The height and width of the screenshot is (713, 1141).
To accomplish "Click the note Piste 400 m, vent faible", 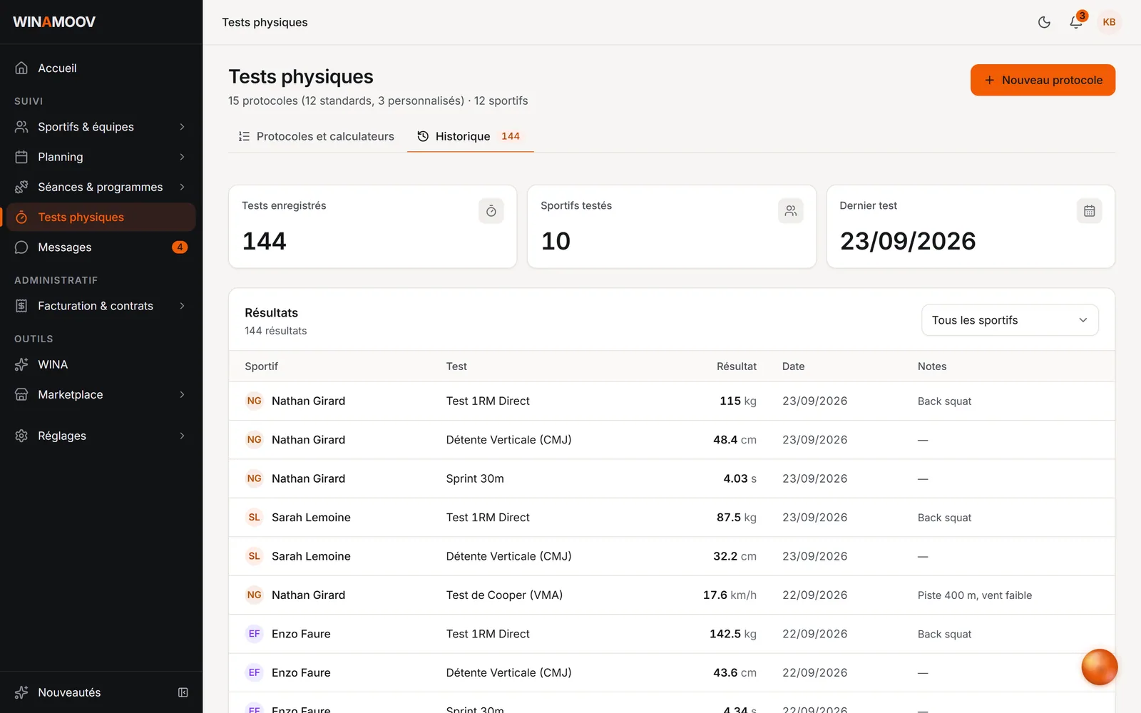I will click(x=975, y=595).
